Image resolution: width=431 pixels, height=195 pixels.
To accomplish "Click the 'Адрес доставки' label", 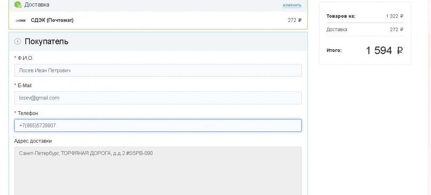I will pyautogui.click(x=33, y=141).
